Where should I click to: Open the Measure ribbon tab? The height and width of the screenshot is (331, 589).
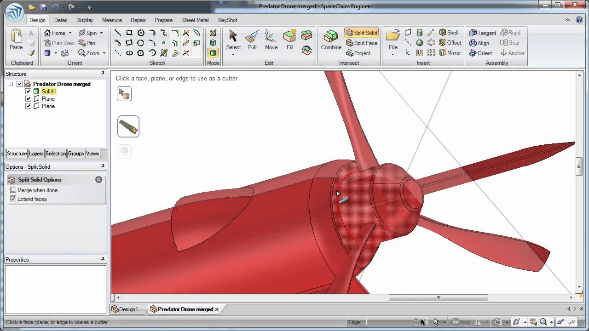pos(112,20)
